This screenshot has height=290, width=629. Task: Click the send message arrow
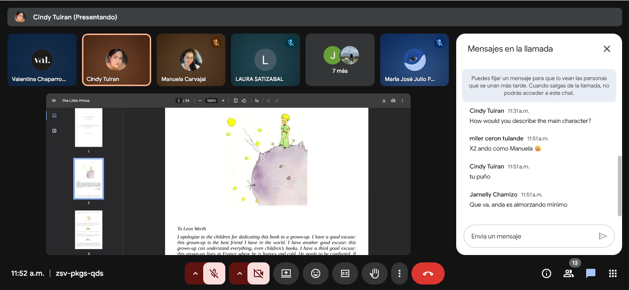point(603,236)
